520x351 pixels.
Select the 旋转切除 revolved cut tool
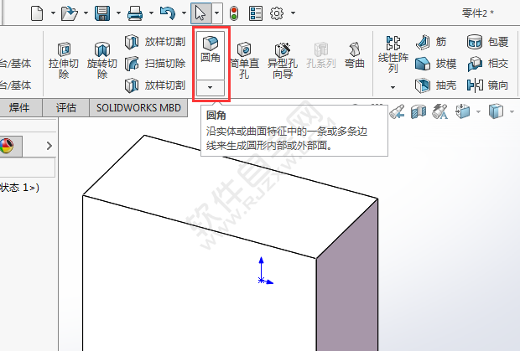101,60
